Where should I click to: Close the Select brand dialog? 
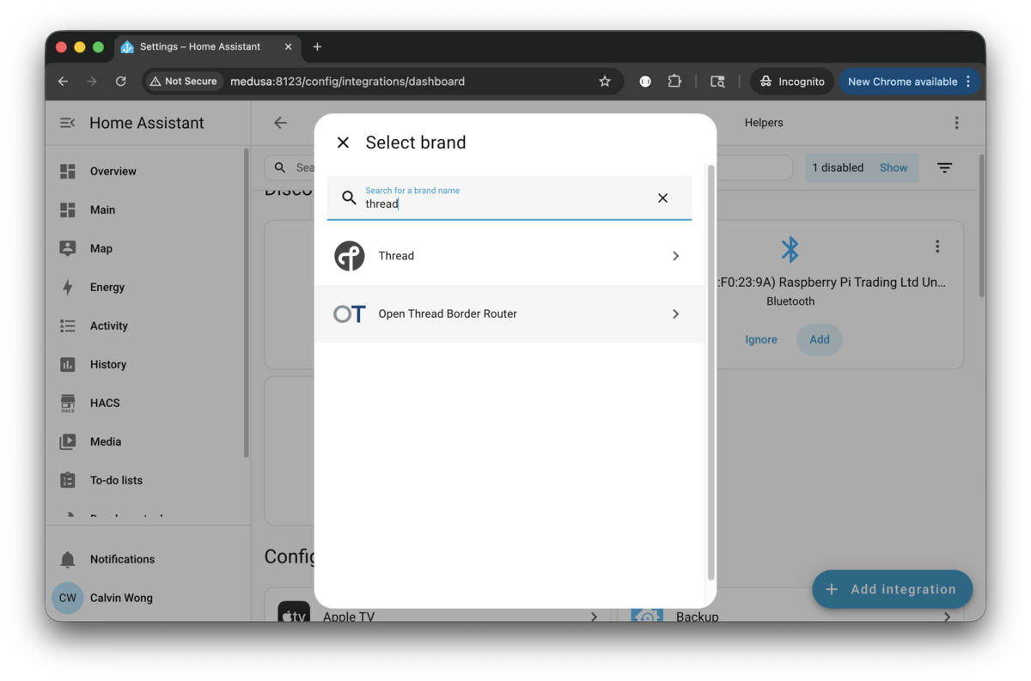pos(343,143)
